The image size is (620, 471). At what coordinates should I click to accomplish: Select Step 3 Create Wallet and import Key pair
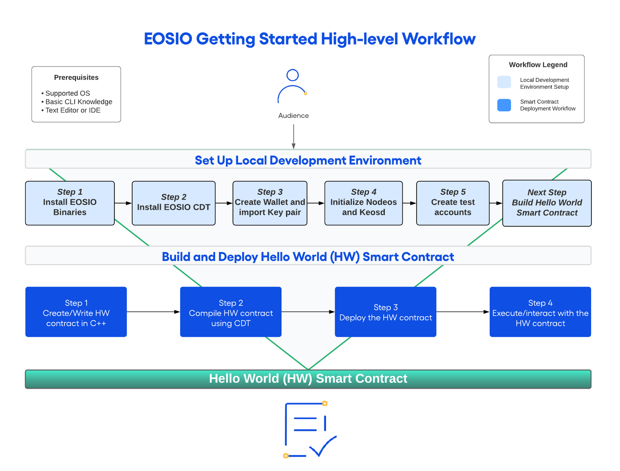click(x=270, y=203)
